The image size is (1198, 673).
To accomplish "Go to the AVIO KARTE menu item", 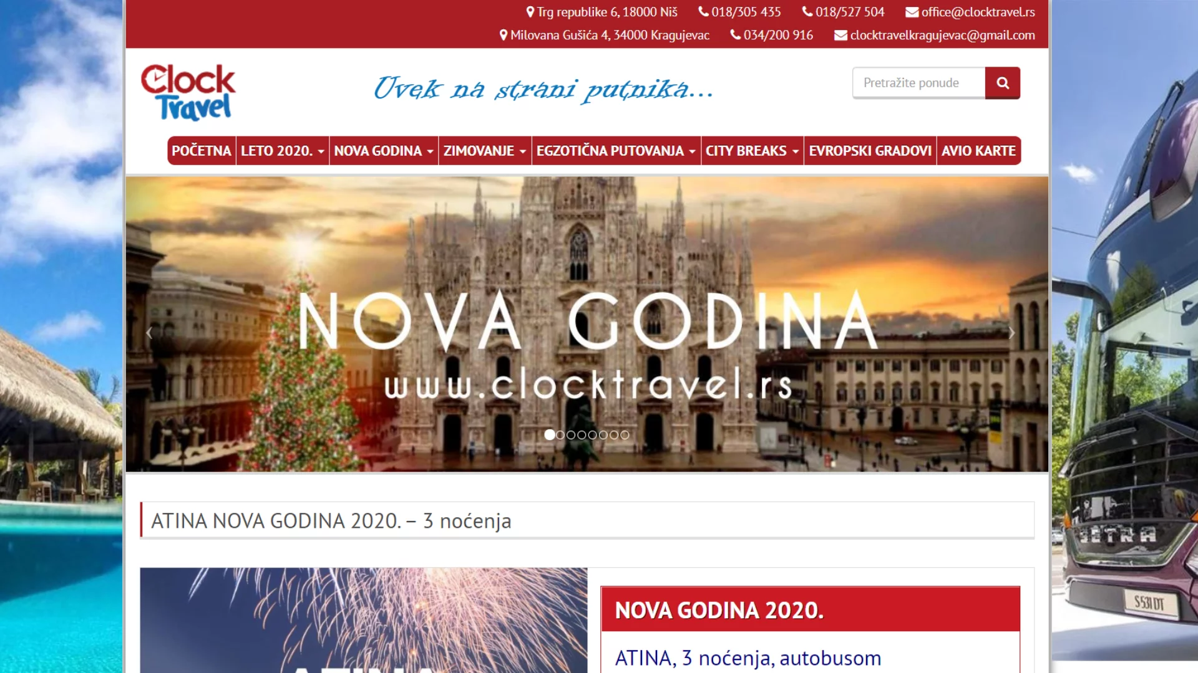I will (x=978, y=151).
